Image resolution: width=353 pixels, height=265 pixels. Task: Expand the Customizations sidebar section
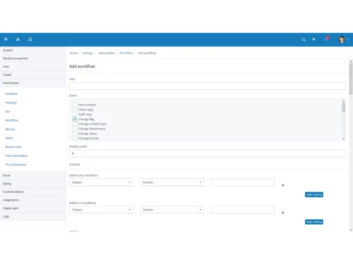point(32,192)
